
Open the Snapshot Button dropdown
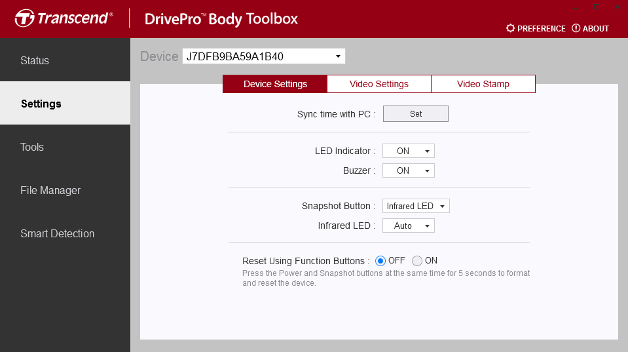click(x=416, y=206)
